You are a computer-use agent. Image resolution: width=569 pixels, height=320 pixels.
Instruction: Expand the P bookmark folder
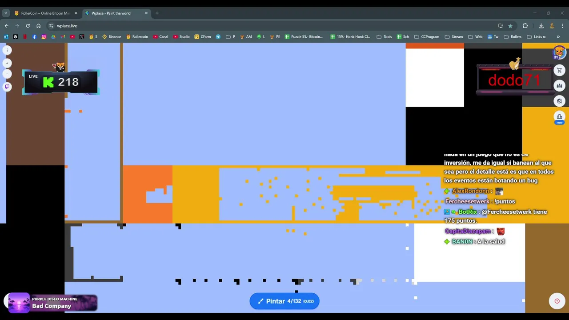pos(230,37)
